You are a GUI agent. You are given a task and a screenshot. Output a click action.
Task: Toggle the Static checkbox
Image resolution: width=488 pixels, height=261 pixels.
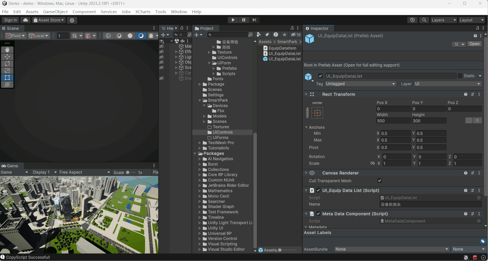pos(460,76)
